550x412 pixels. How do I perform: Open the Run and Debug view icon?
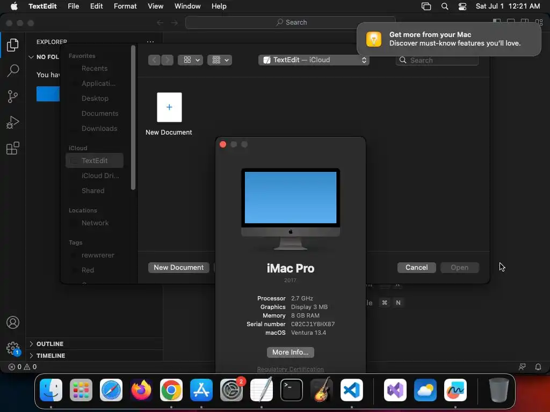click(x=13, y=122)
